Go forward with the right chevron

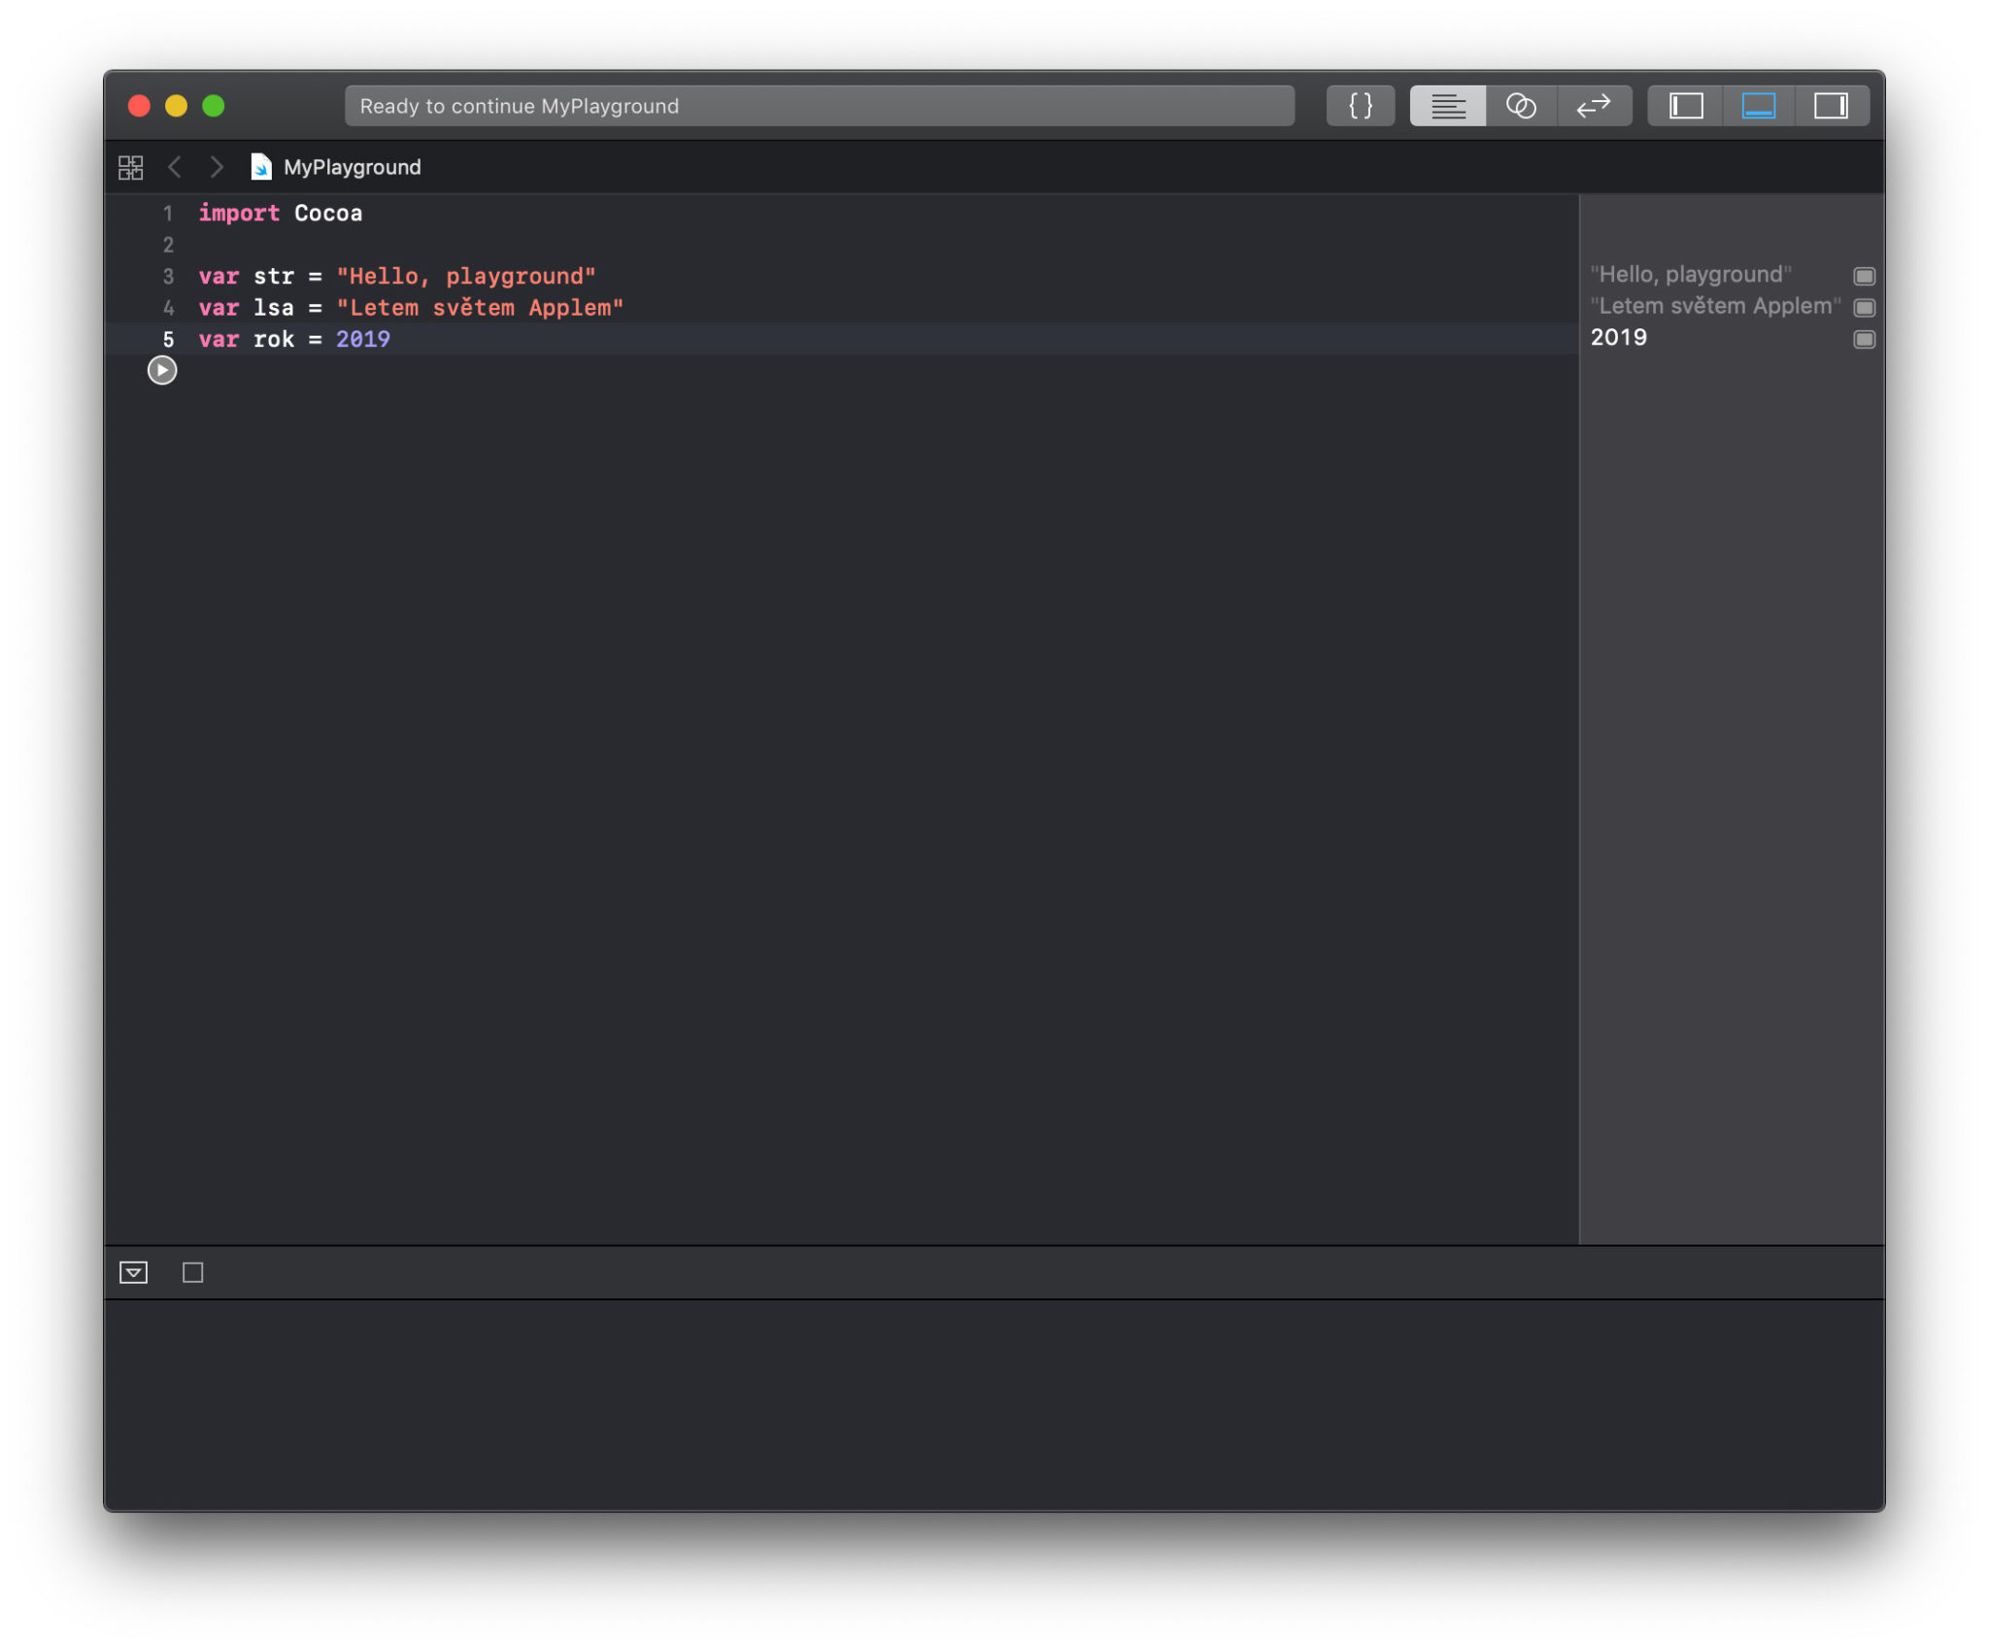(217, 167)
